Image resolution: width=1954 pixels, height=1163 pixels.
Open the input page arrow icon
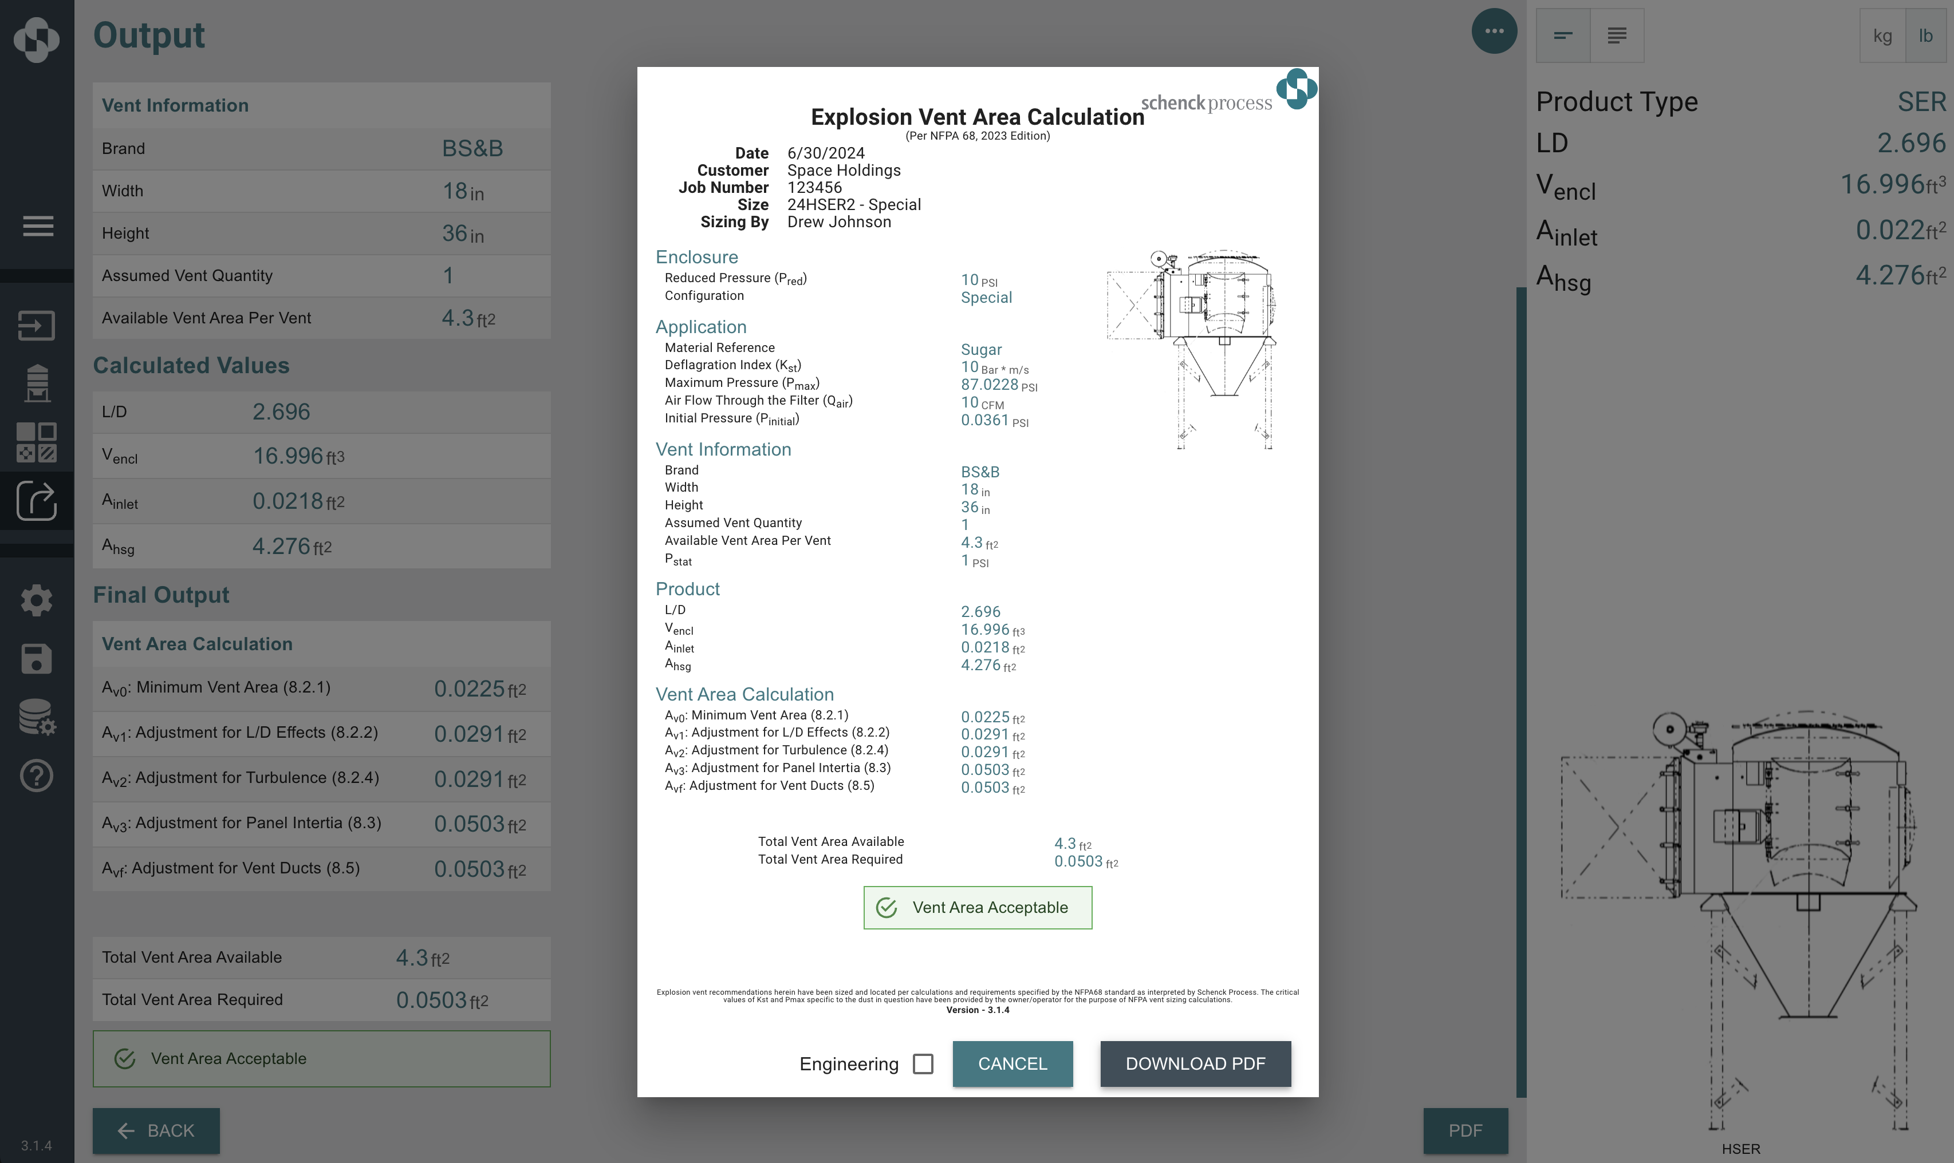point(36,325)
